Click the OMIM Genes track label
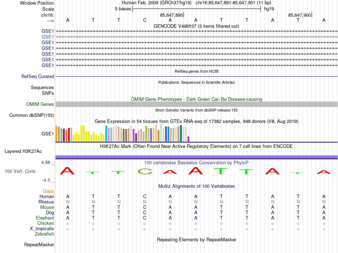Image resolution: width=338 pixels, height=253 pixels. pos(40,104)
